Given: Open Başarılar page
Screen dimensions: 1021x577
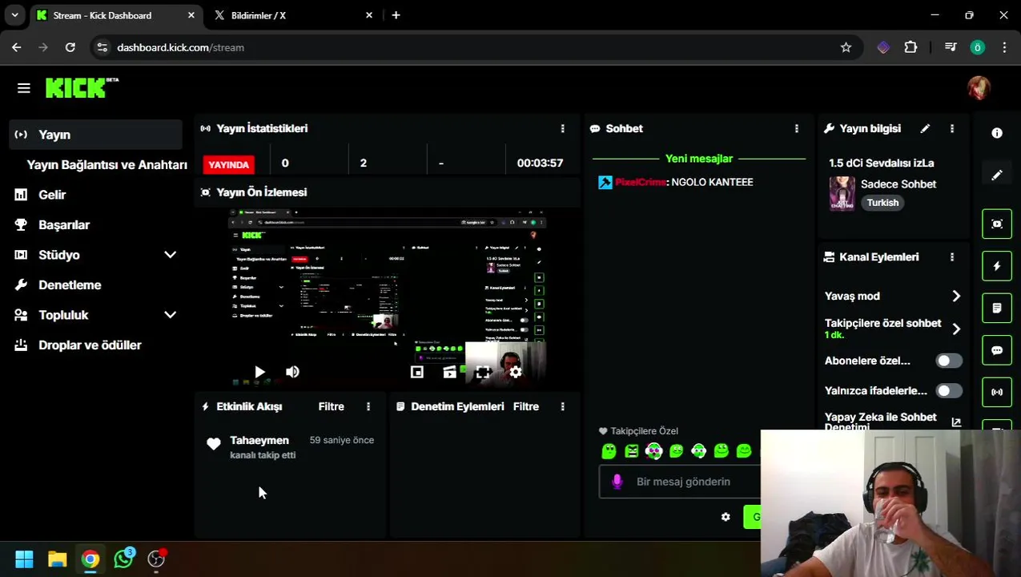Looking at the screenshot, I should pyautogui.click(x=64, y=225).
